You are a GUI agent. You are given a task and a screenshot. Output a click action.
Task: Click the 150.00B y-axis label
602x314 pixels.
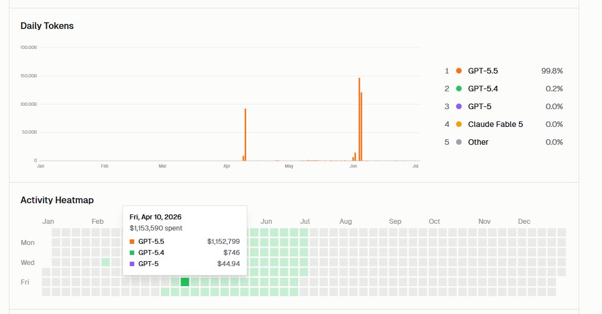click(x=29, y=76)
